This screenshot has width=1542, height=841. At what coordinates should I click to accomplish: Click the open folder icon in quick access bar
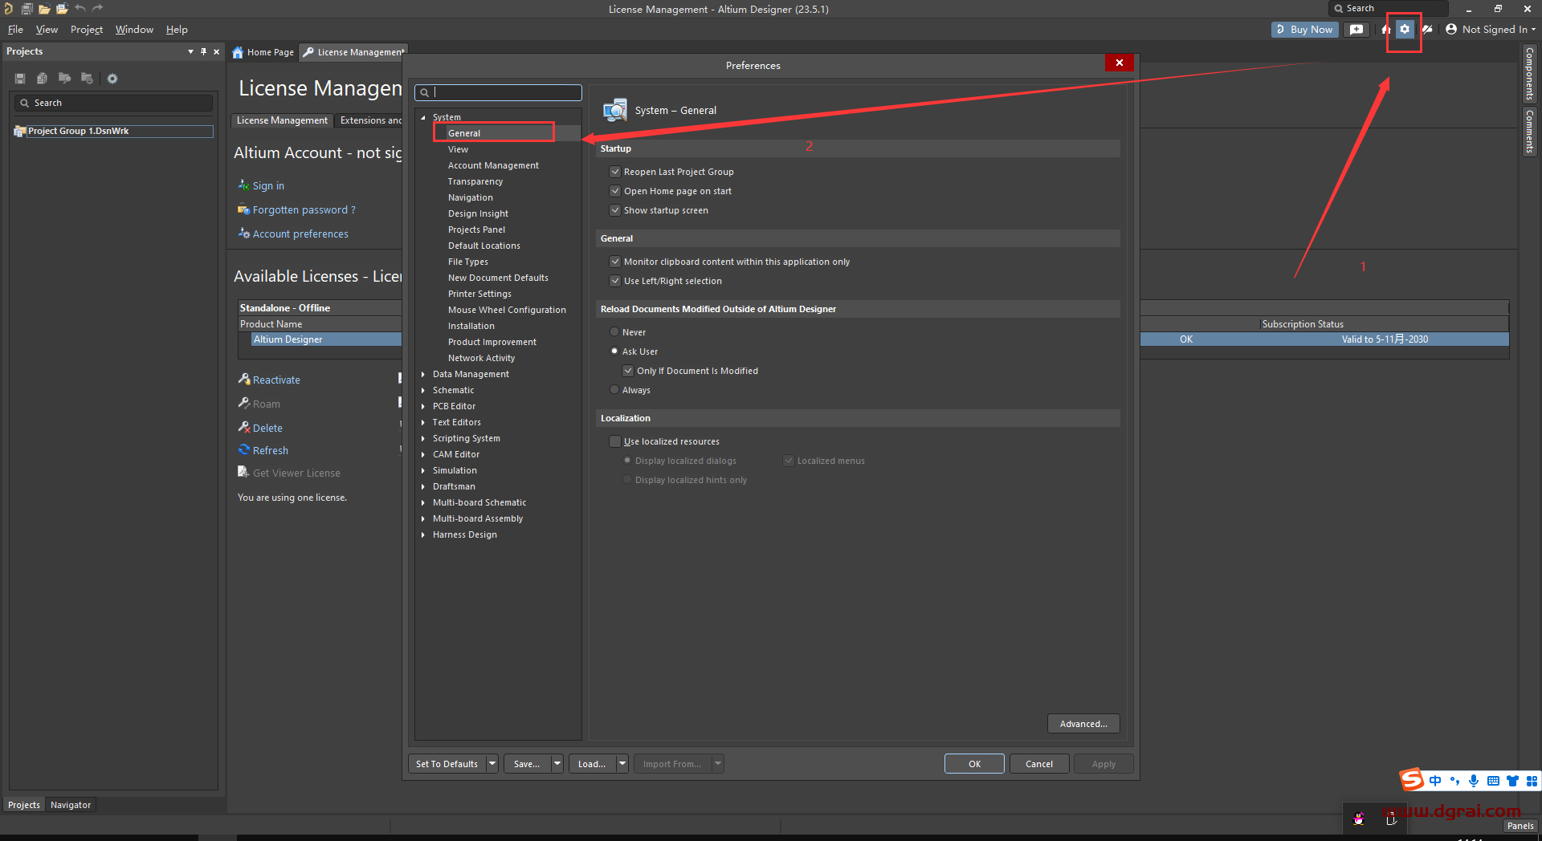44,9
